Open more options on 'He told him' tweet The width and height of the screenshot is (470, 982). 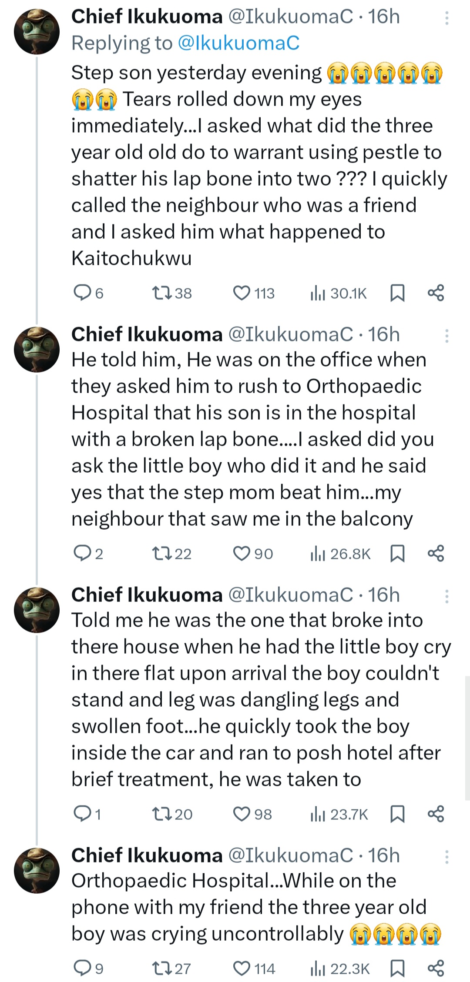pos(447,336)
